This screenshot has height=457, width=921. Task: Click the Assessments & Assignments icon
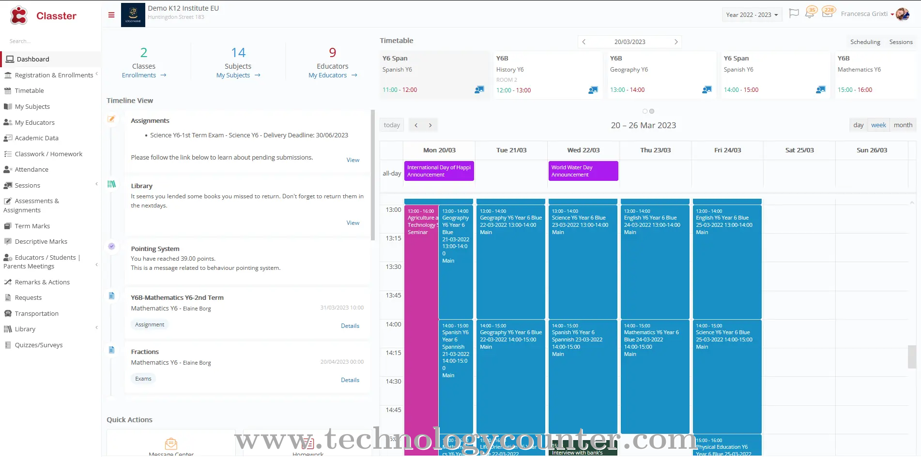click(x=8, y=201)
